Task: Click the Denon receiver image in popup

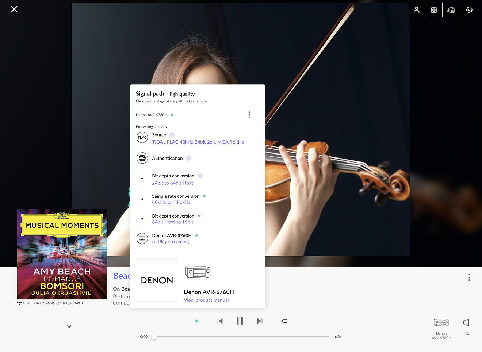Action: pos(198,272)
